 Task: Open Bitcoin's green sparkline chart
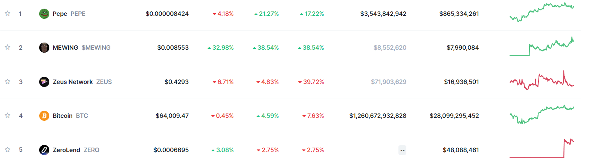click(x=542, y=114)
